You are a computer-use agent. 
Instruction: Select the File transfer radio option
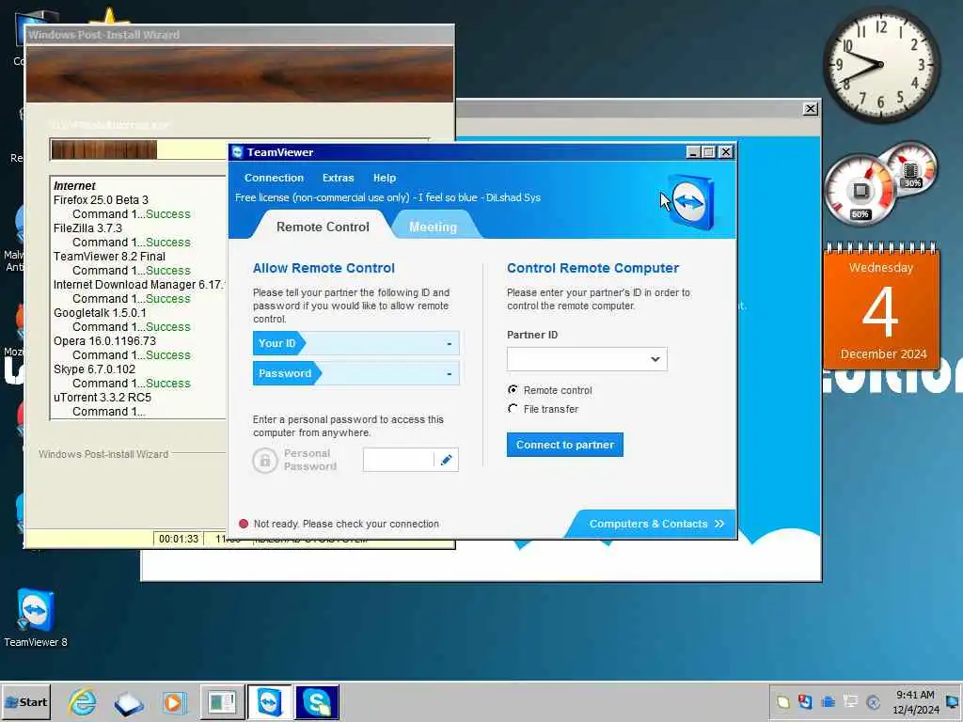coord(513,409)
